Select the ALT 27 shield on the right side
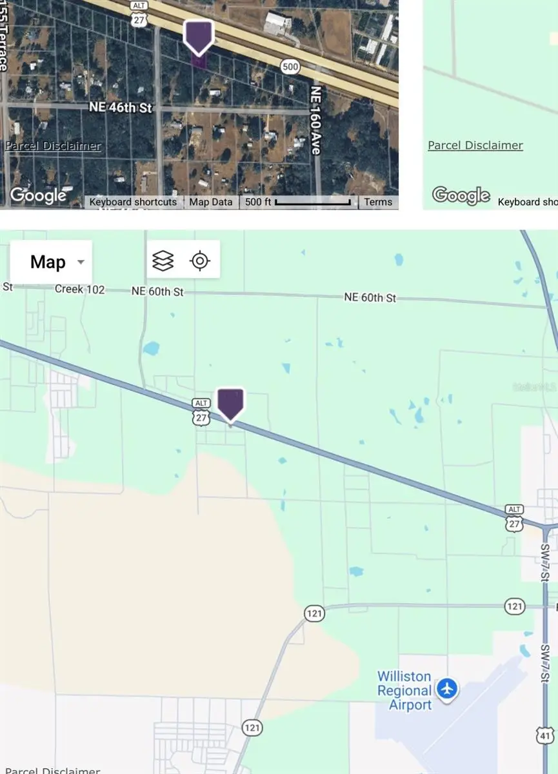Image resolution: width=558 pixels, height=774 pixels. pyautogui.click(x=513, y=518)
